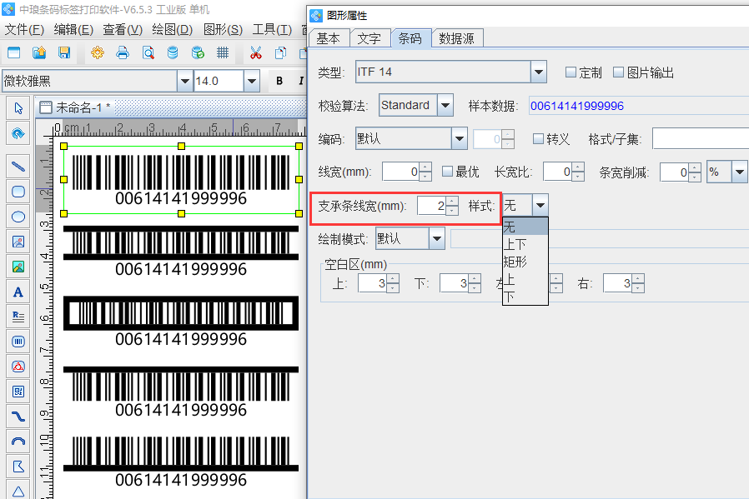Enable the 定制 checkbox
This screenshot has width=749, height=499.
(571, 72)
